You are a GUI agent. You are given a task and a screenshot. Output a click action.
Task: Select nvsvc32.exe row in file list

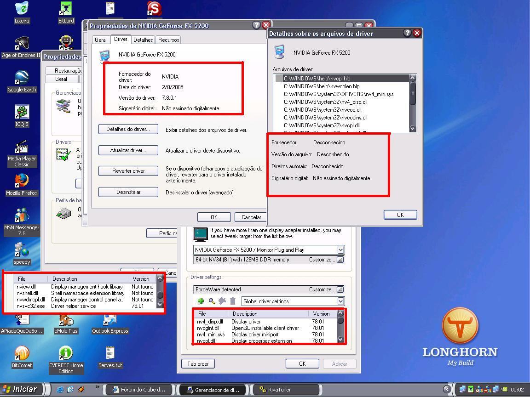[85, 306]
